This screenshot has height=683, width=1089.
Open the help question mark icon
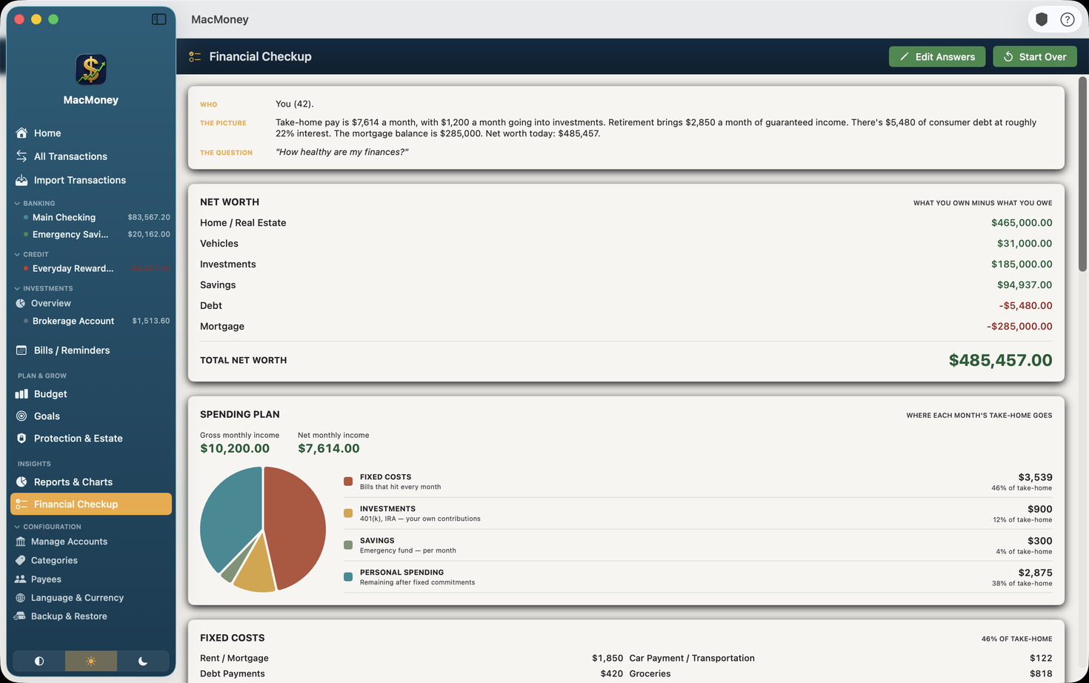pos(1067,20)
